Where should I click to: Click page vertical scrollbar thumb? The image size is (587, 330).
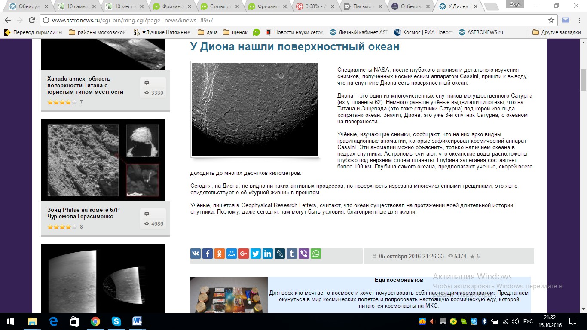583,80
